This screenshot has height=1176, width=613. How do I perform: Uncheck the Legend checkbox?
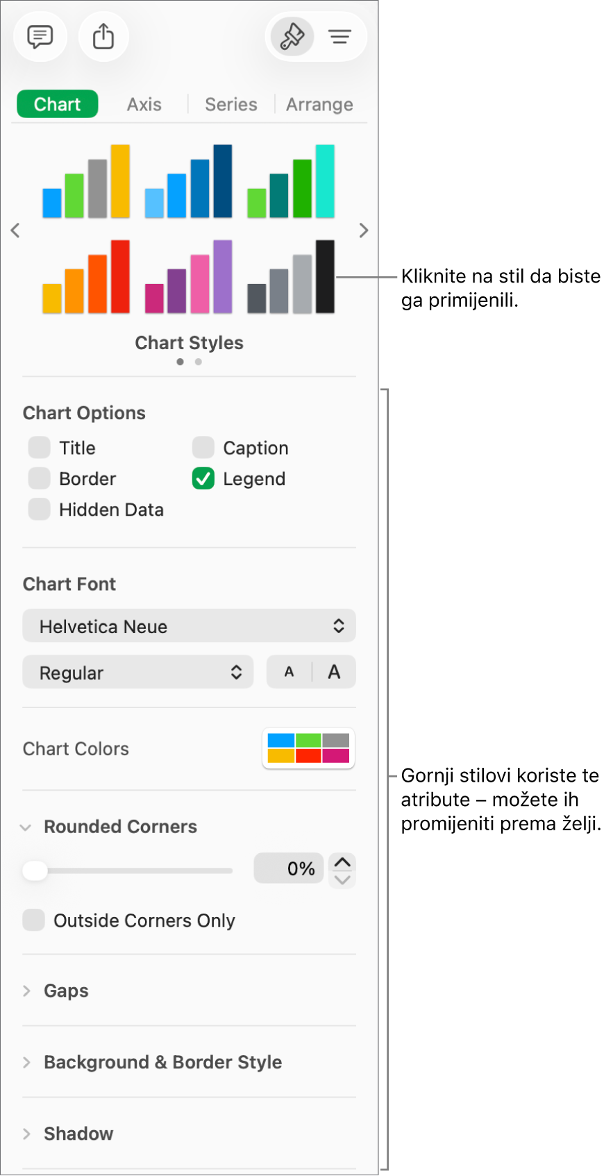[x=203, y=479]
